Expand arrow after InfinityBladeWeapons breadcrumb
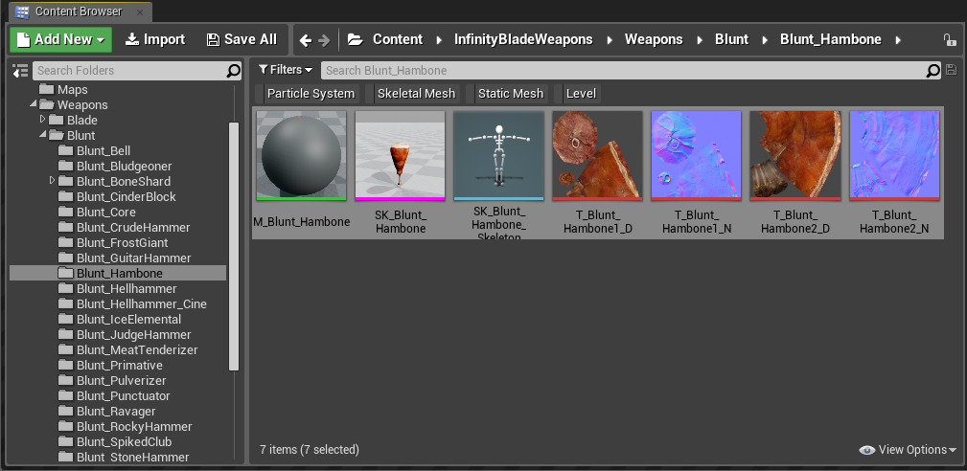Image resolution: width=967 pixels, height=471 pixels. point(610,40)
